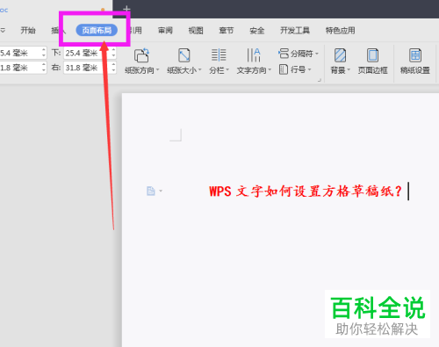Viewport: 439px width, 347px height.
Task: Open the 开发工具 tab
Action: [x=295, y=30]
